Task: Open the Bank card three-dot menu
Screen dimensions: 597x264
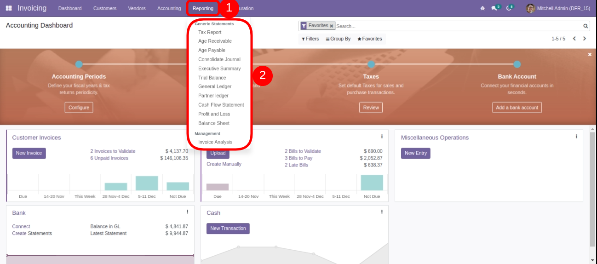Action: (x=187, y=212)
